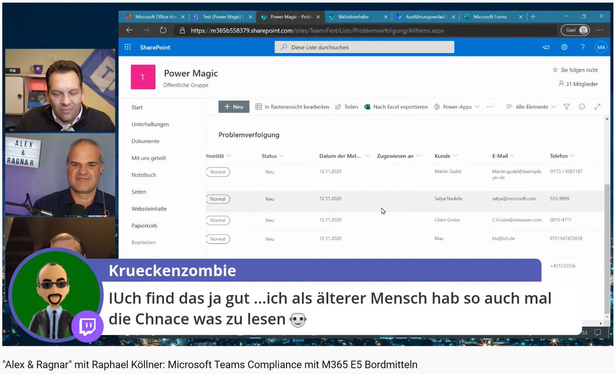This screenshot has height=374, width=615.
Task: Close the Websiteinhalte browser tab
Action: pos(386,17)
